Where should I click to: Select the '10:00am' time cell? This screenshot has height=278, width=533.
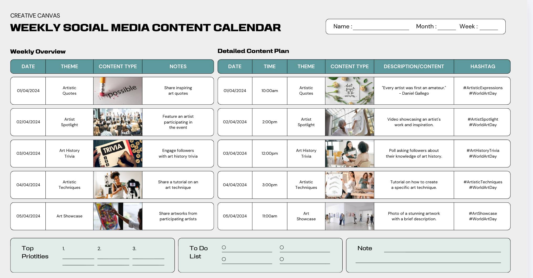tap(270, 91)
